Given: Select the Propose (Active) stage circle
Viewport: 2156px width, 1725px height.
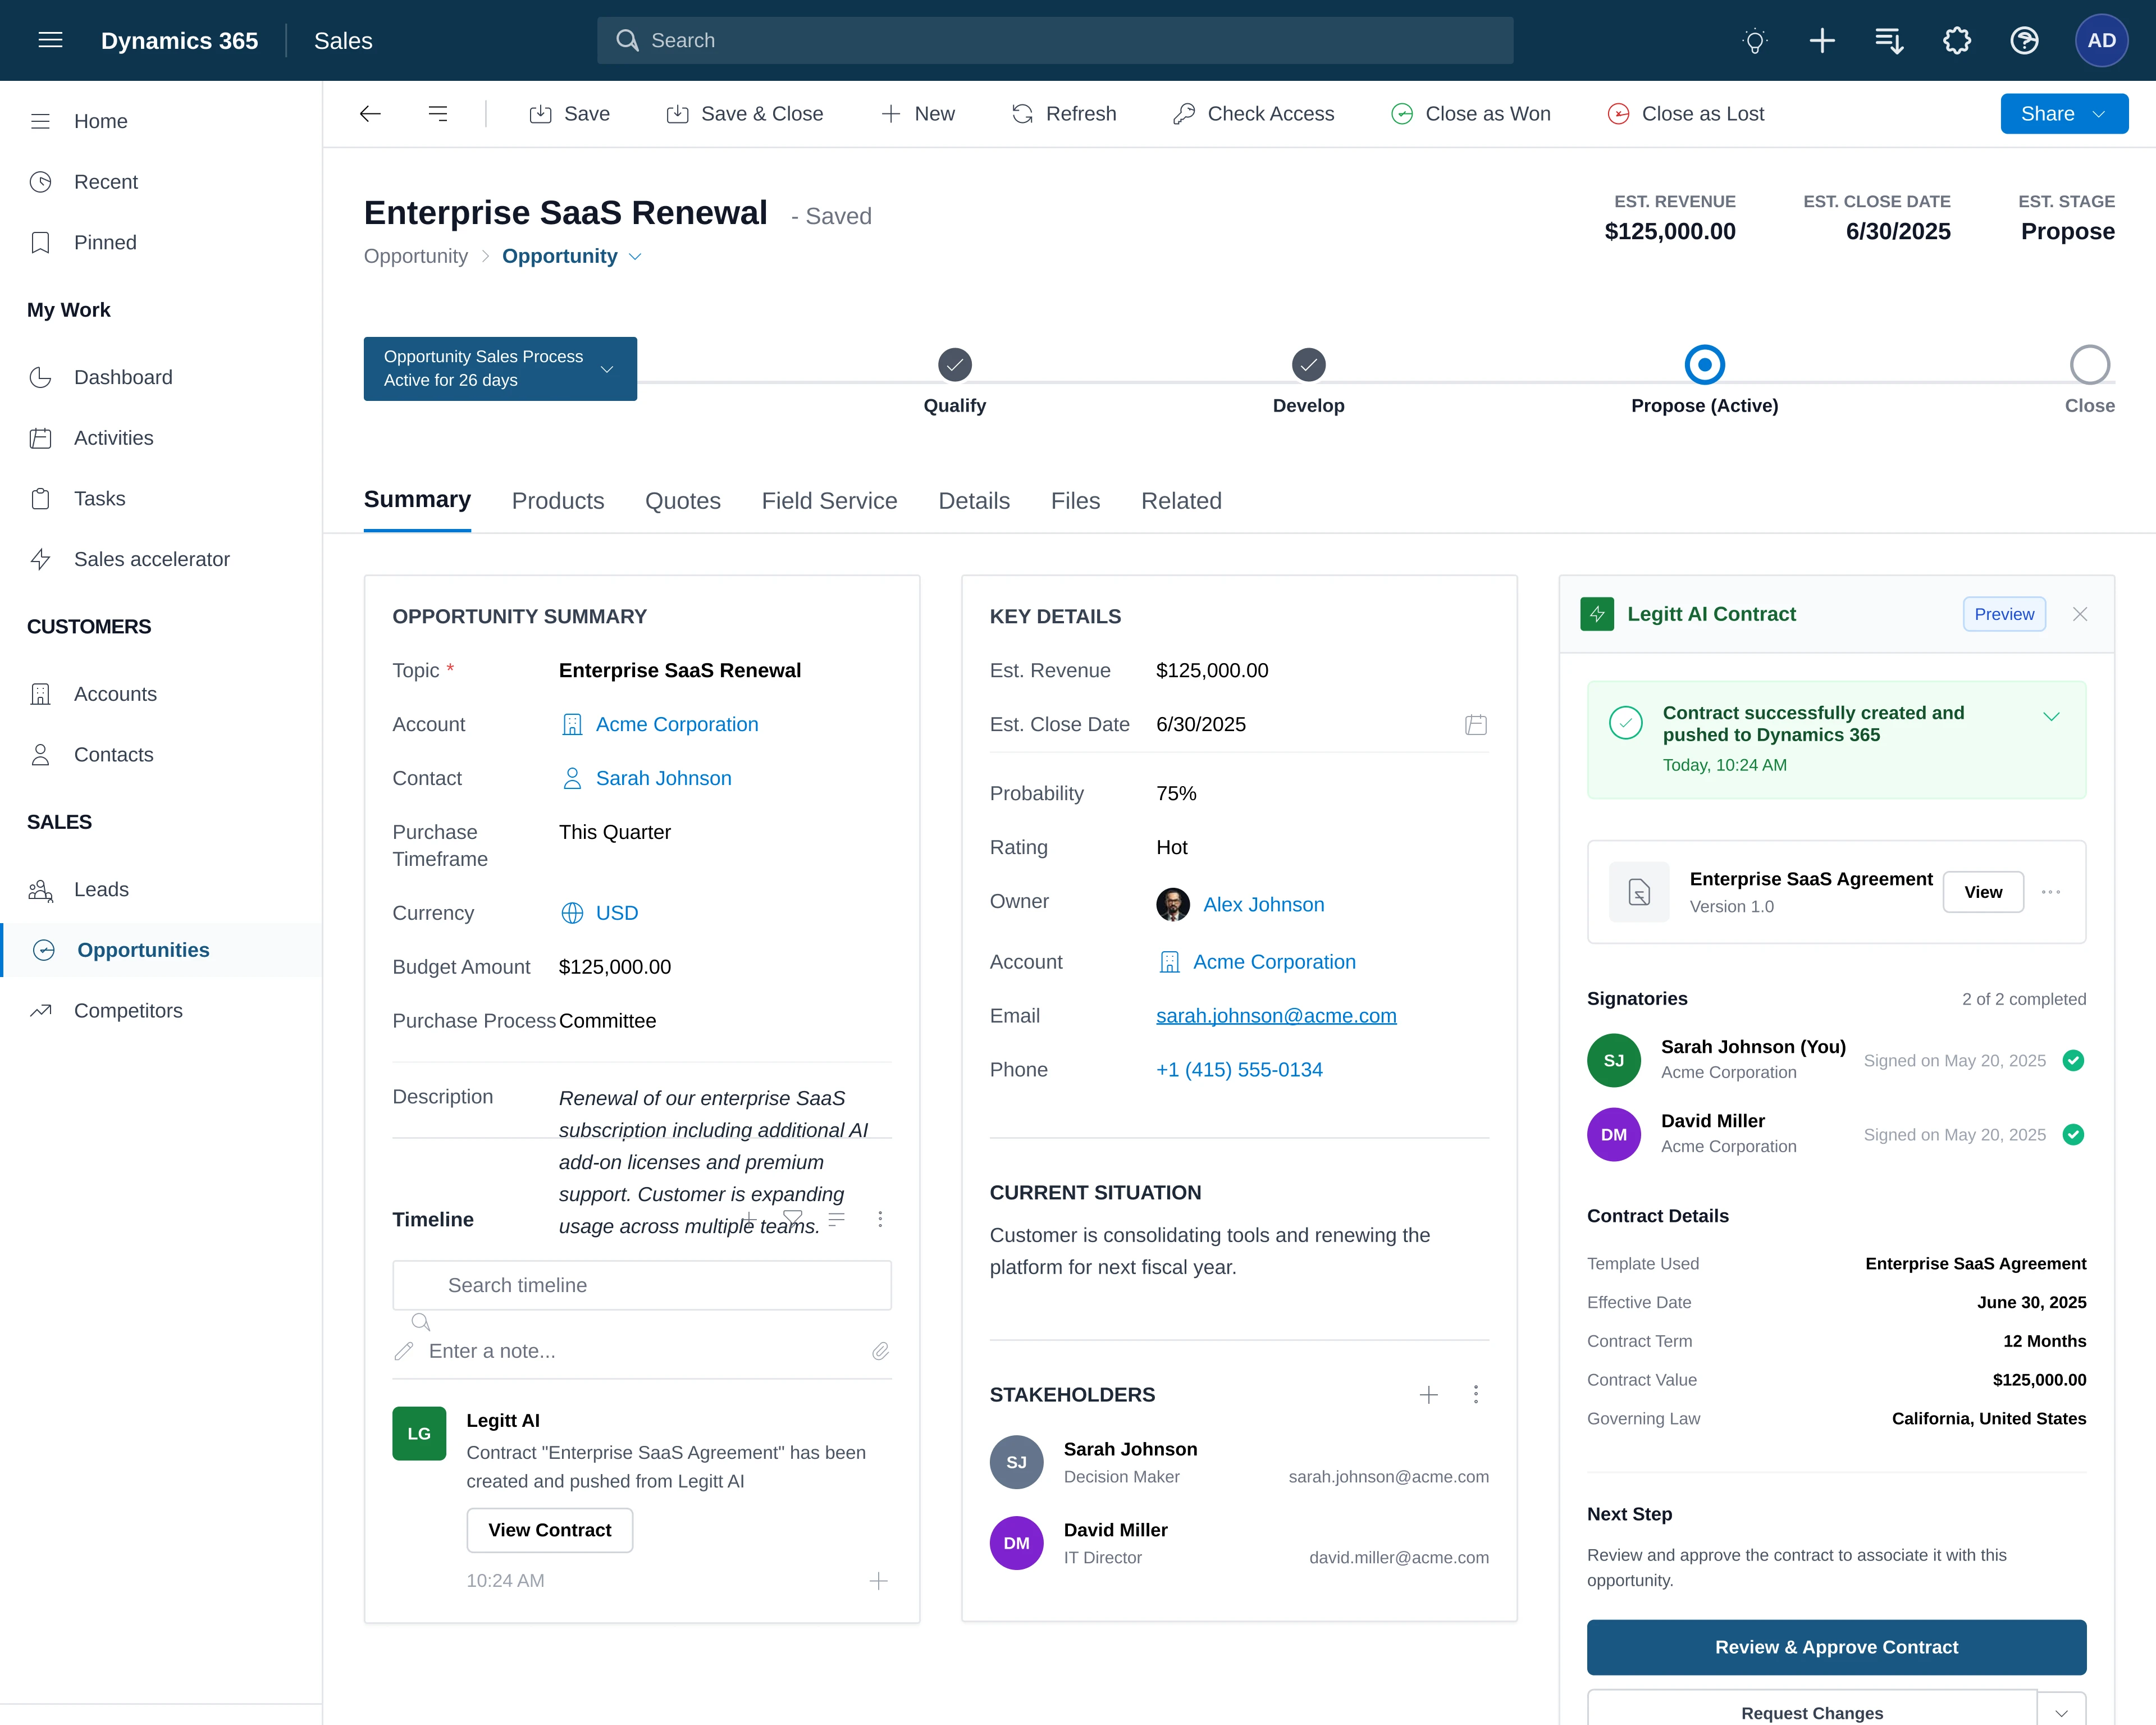Looking at the screenshot, I should coord(1704,365).
